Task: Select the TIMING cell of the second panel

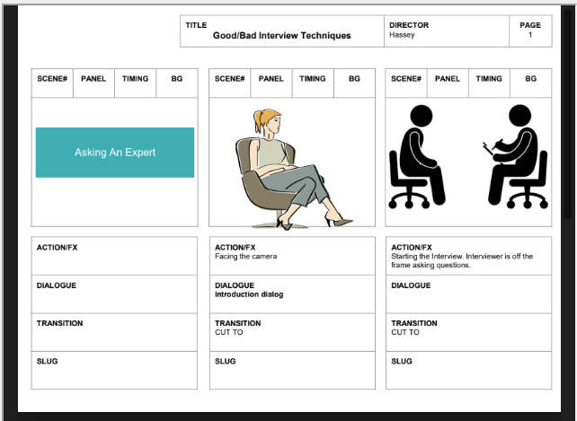Action: (313, 79)
